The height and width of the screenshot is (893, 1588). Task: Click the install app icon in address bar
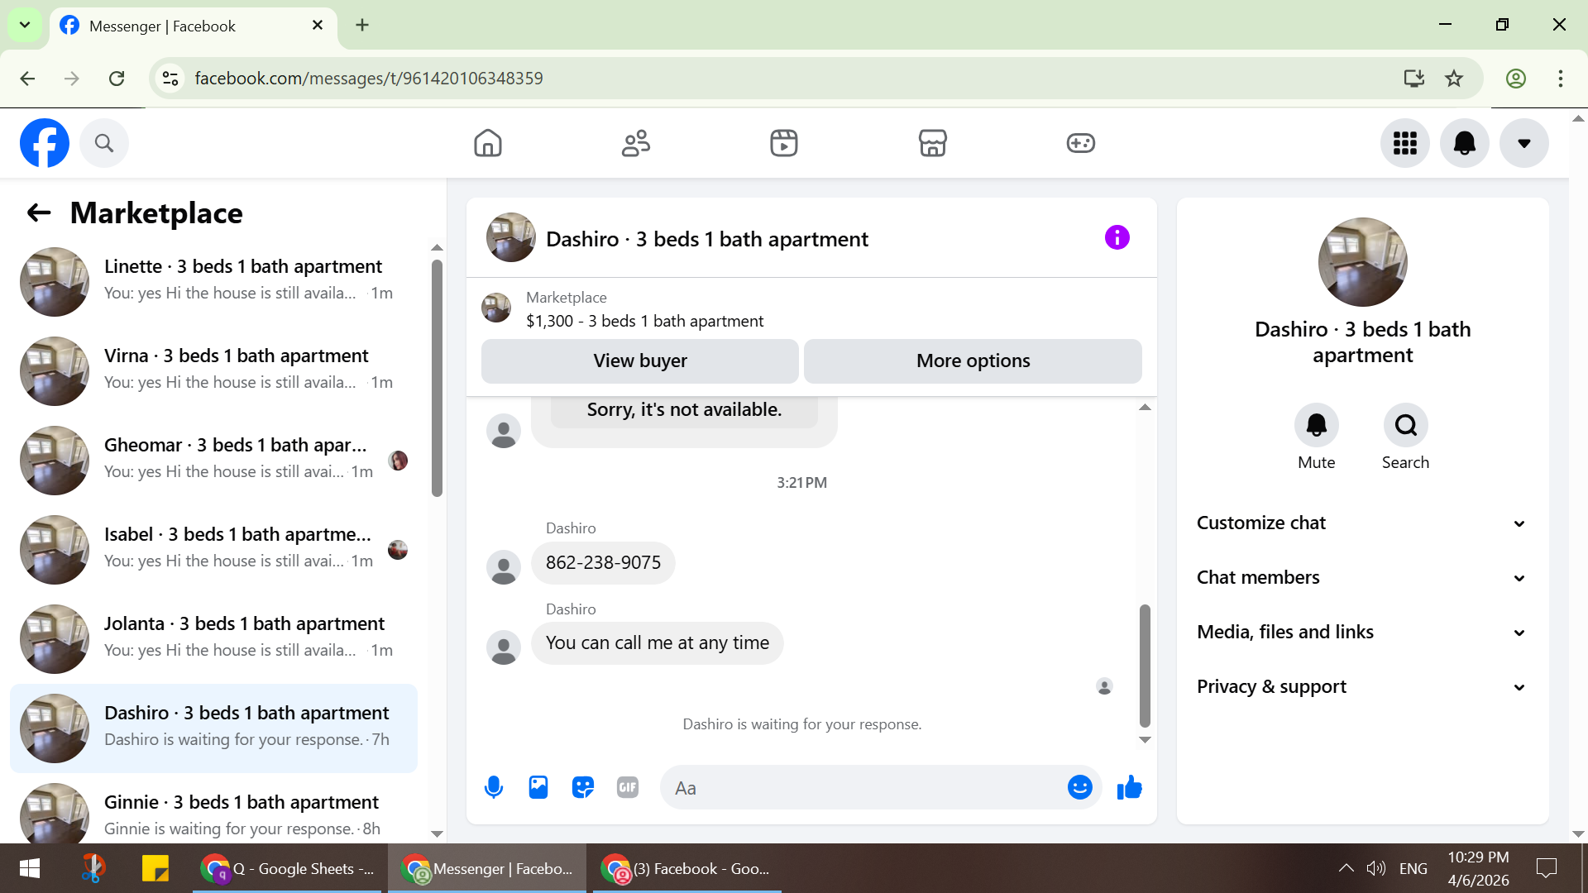pos(1413,79)
